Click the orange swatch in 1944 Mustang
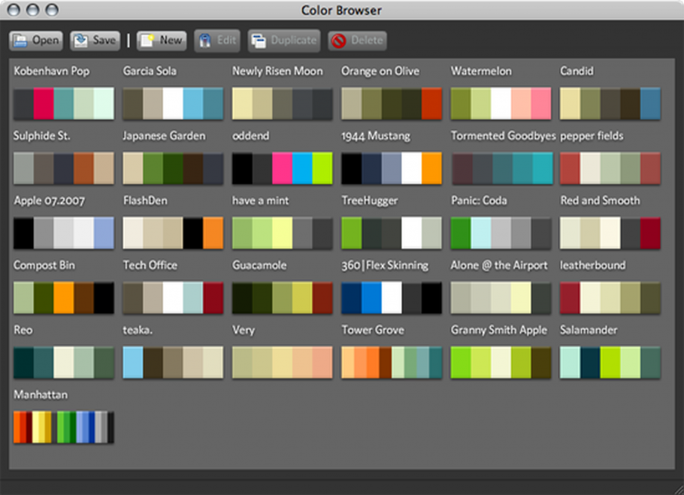This screenshot has height=495, width=684. point(431,168)
